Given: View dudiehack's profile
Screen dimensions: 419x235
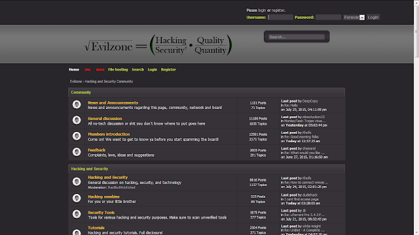Looking at the screenshot, I should (x=310, y=195).
